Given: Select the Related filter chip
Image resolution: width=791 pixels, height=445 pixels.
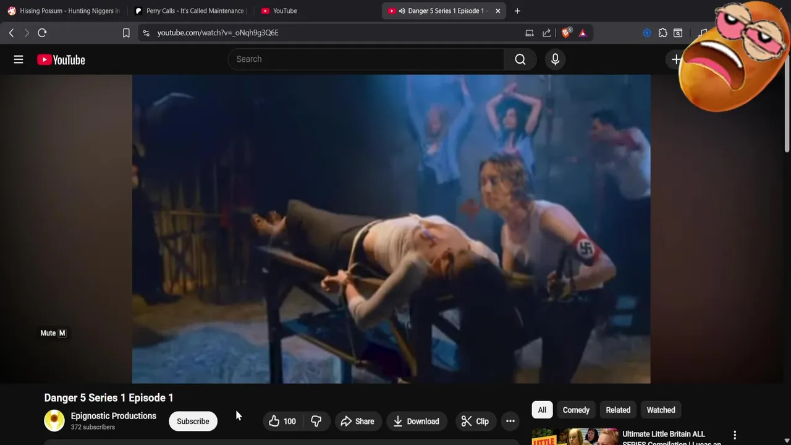Looking at the screenshot, I should tap(618, 410).
